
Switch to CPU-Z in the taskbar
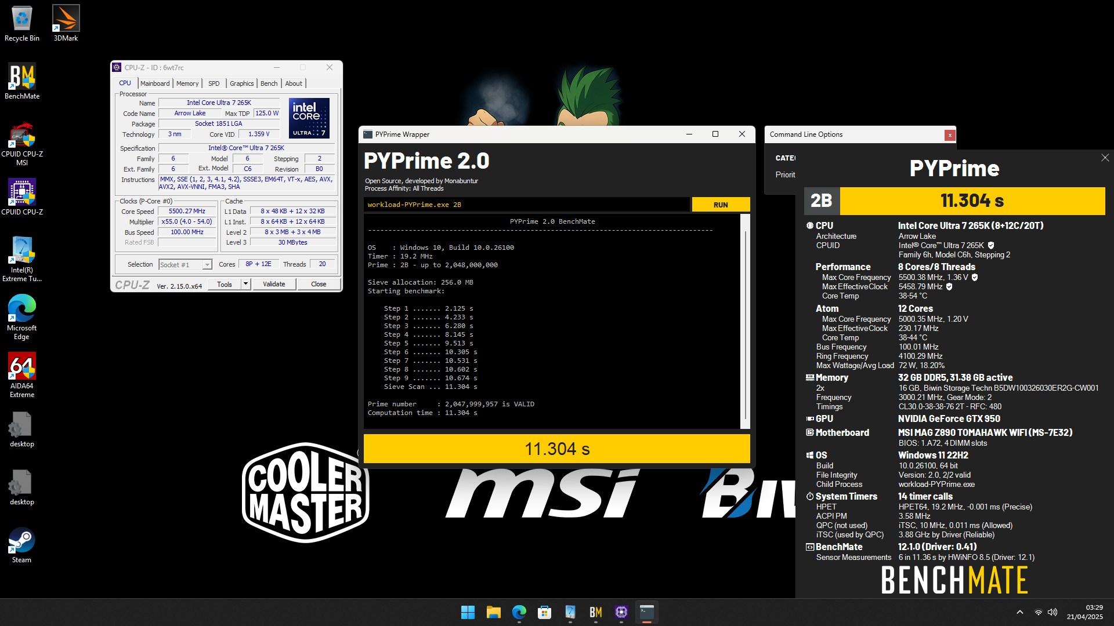coord(621,612)
